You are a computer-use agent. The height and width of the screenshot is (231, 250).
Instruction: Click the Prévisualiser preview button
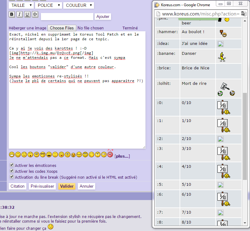click(x=42, y=186)
